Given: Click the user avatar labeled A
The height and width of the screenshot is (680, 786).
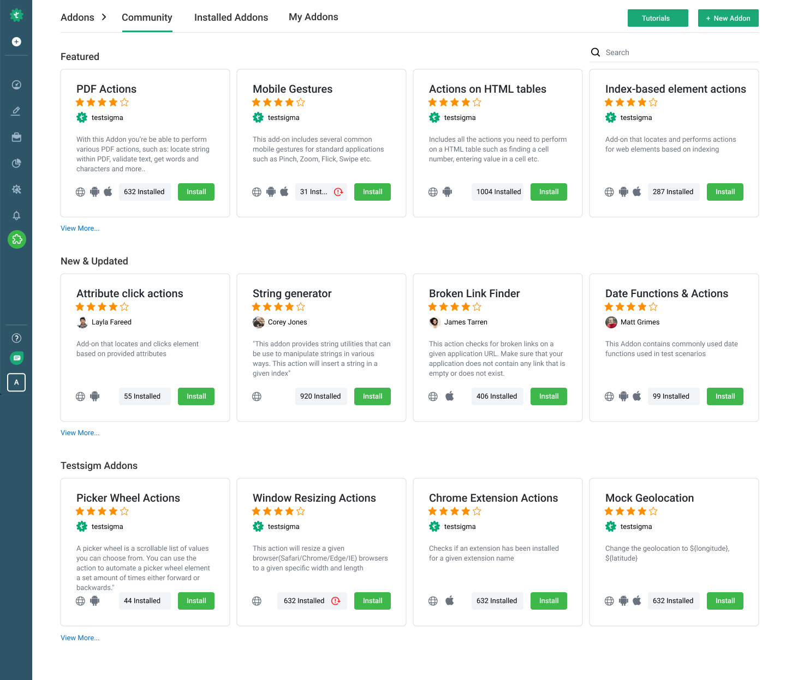Looking at the screenshot, I should point(16,382).
